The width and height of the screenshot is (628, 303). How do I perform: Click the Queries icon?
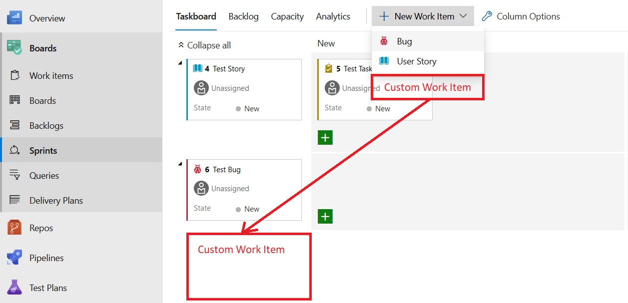click(x=15, y=175)
